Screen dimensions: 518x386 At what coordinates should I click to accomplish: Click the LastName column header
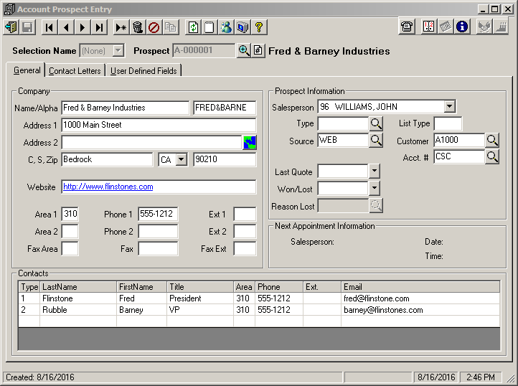point(78,287)
